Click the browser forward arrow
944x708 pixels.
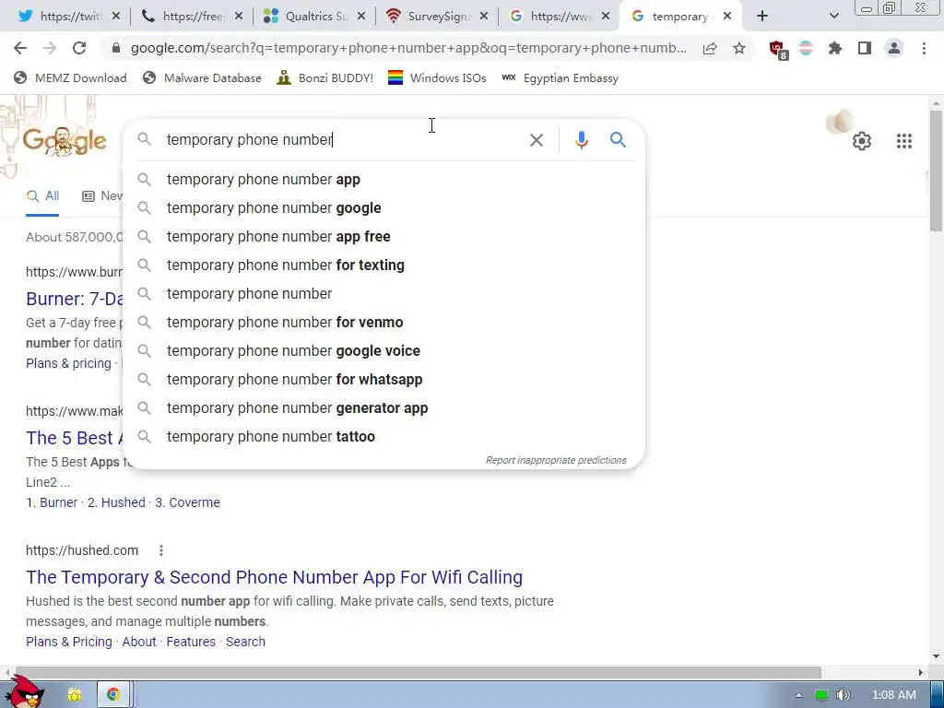click(50, 48)
